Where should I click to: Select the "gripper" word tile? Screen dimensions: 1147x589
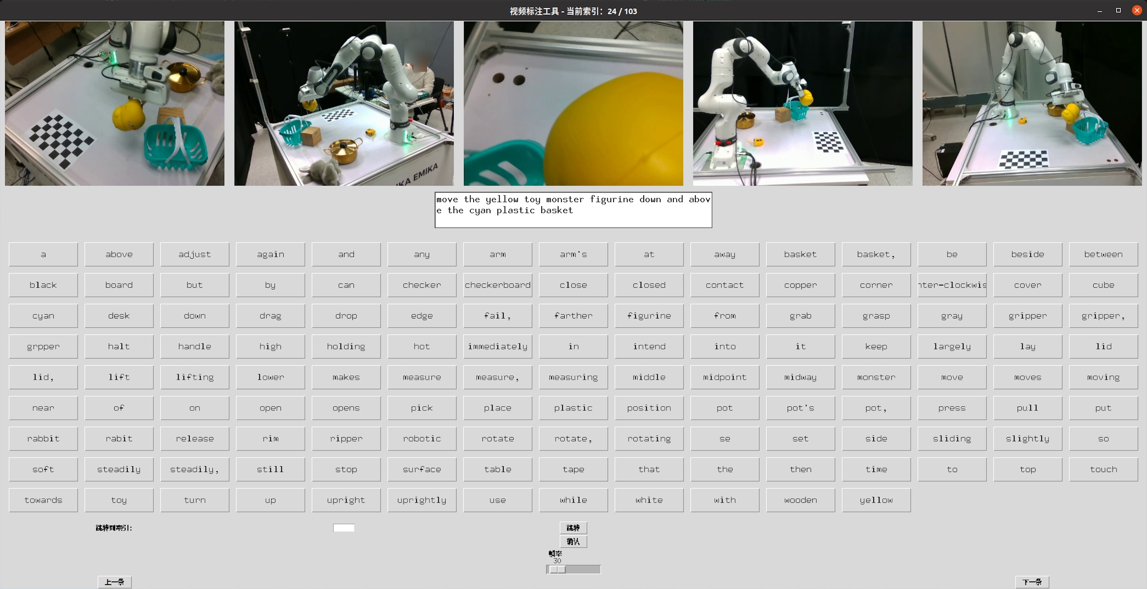1027,316
